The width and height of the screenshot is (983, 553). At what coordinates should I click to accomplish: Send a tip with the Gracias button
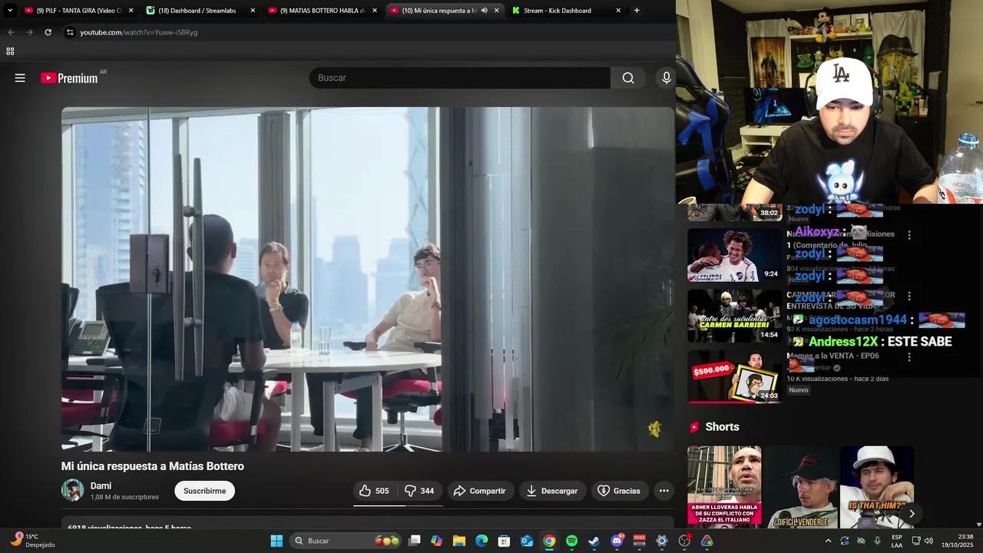[x=619, y=491]
